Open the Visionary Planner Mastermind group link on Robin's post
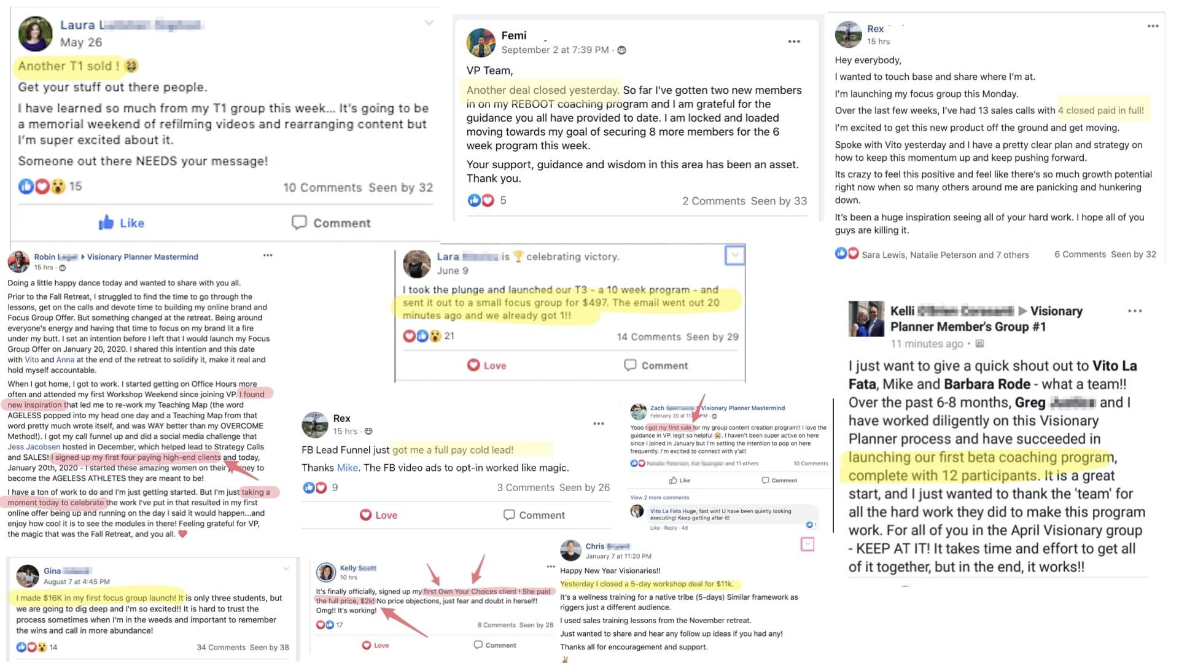Viewport: 1179px width, 663px height. click(142, 257)
